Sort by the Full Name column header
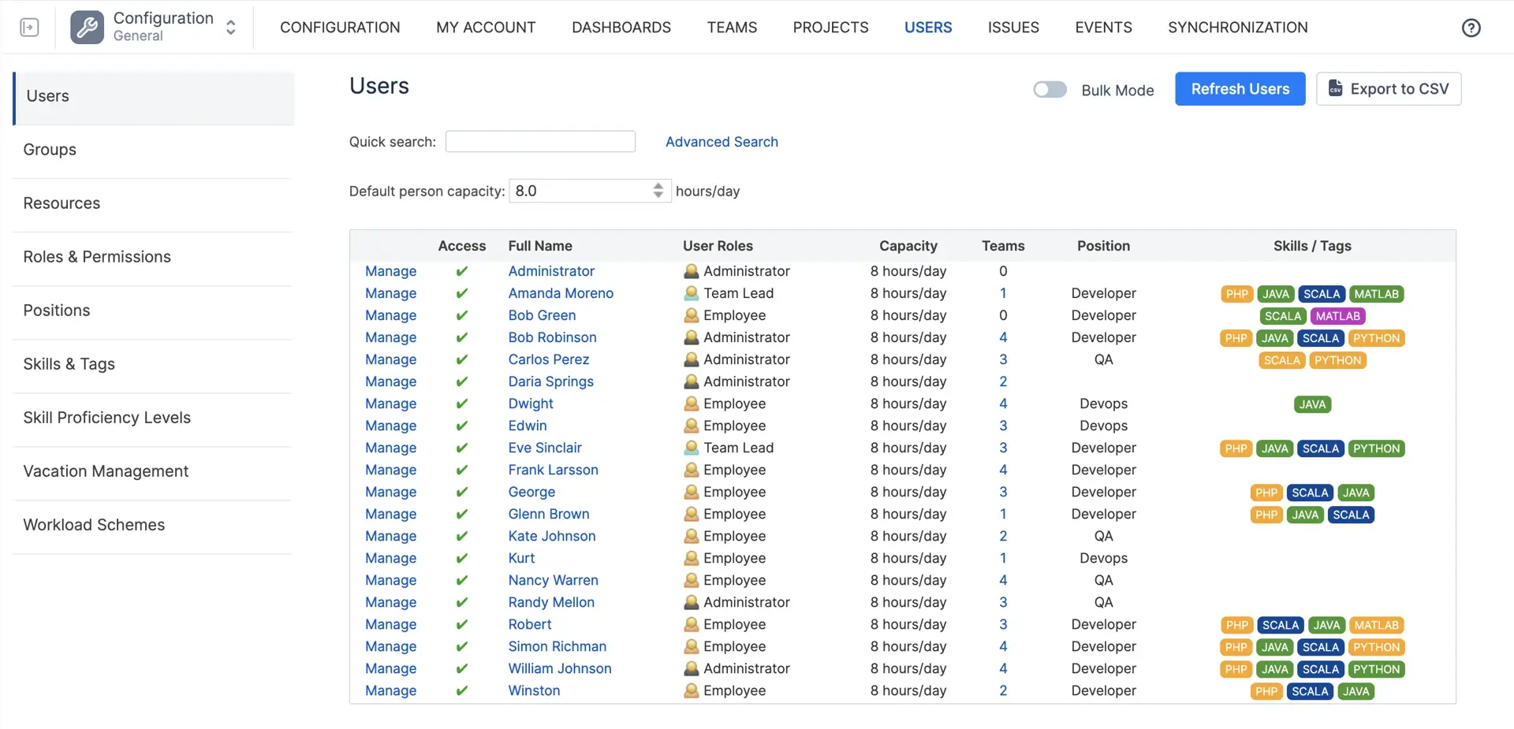The width and height of the screenshot is (1514, 729). (540, 246)
